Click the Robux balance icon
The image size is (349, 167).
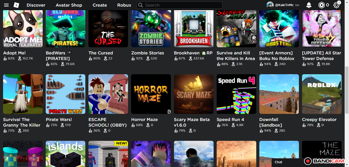321,5
